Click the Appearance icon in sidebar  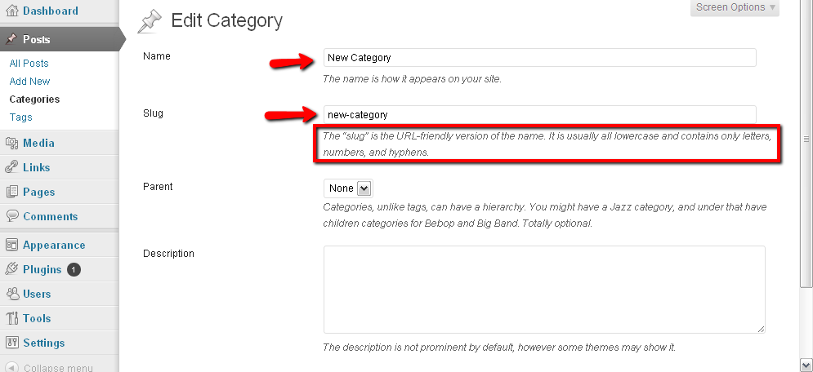pyautogui.click(x=12, y=246)
